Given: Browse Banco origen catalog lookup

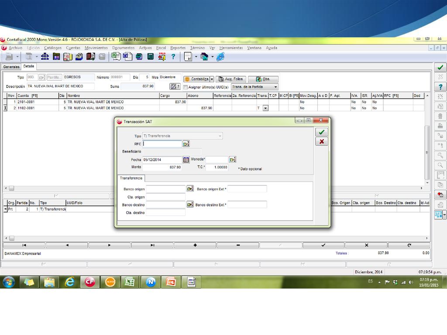Looking at the screenshot, I should pyautogui.click(x=190, y=188).
